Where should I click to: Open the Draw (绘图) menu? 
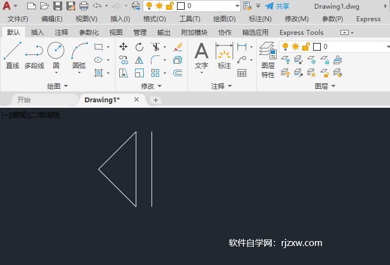coord(224,19)
